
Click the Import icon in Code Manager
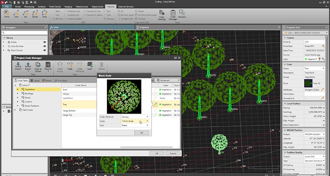[x=19, y=66]
